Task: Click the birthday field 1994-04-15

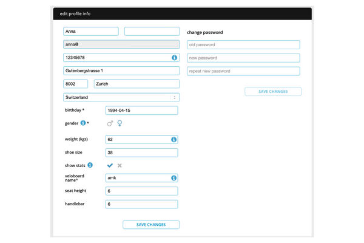Action: [x=141, y=110]
